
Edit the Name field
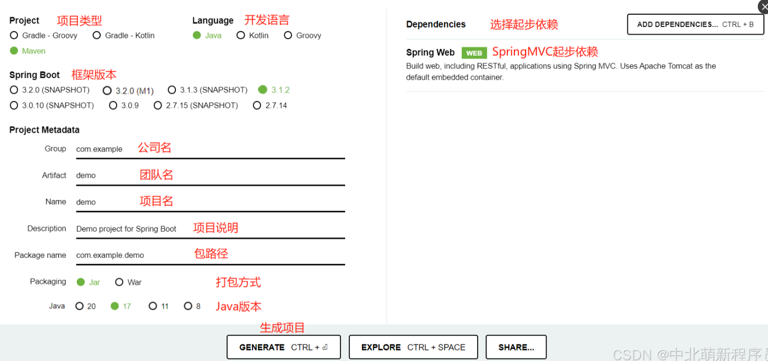[x=210, y=202]
